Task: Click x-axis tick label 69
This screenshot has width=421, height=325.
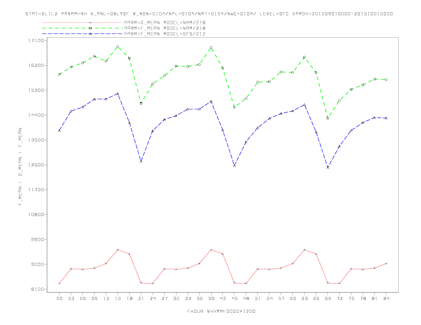Action: point(328,298)
